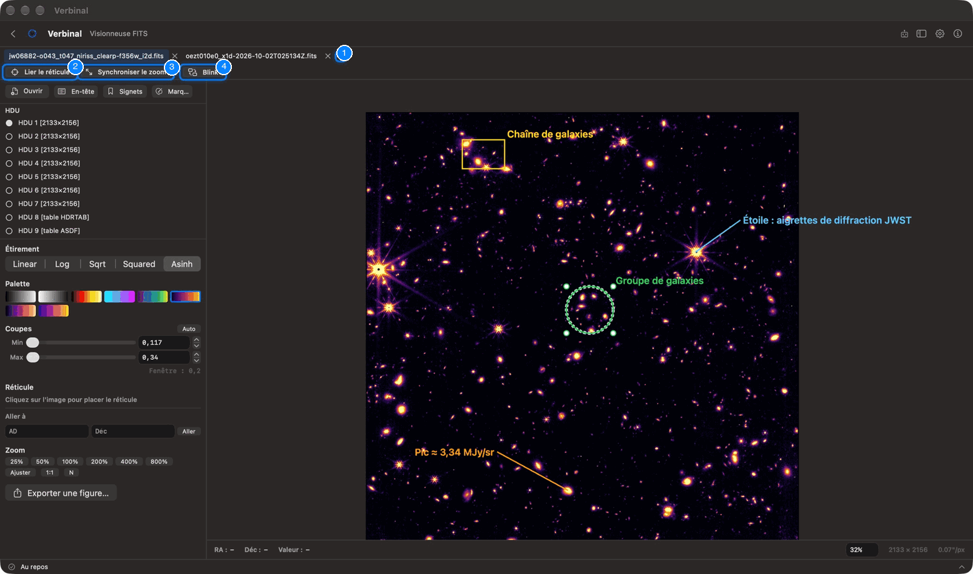Go back using the top-left arrow
973x574 pixels.
click(x=13, y=34)
